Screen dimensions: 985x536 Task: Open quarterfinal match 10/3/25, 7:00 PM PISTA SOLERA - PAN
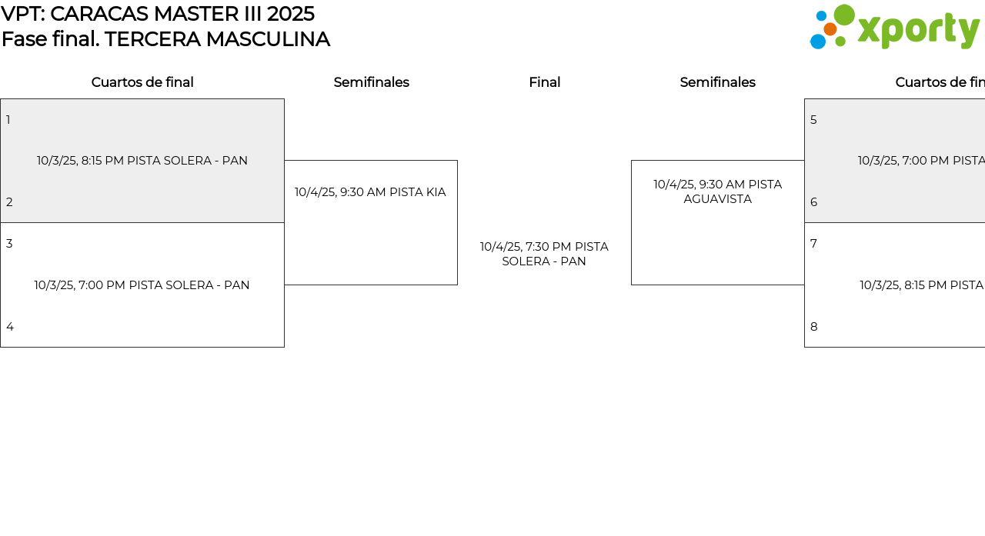tap(142, 285)
